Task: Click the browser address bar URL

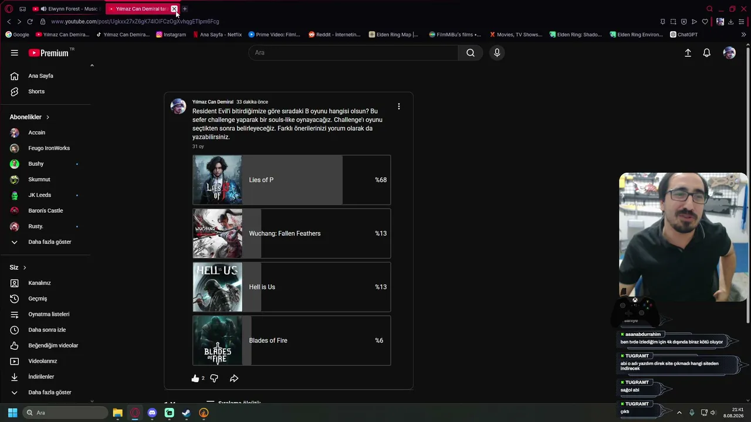Action: (x=135, y=22)
